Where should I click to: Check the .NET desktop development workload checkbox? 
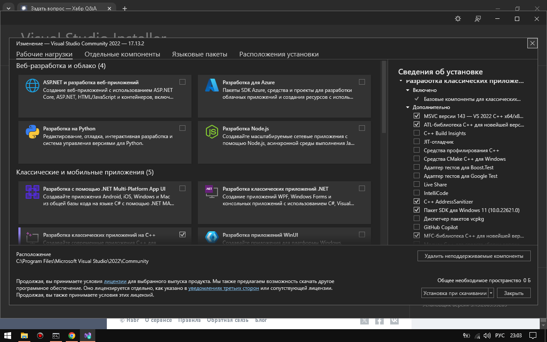click(x=362, y=188)
